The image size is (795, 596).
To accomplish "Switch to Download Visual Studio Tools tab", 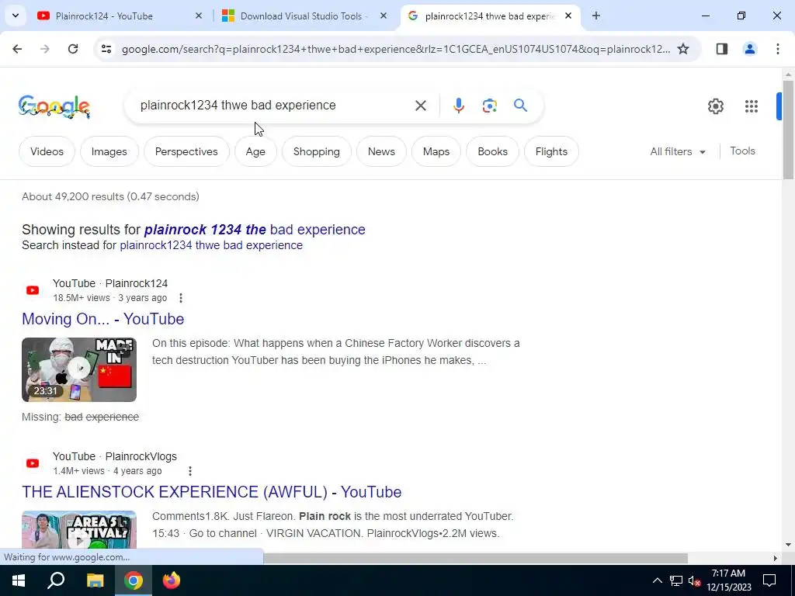I will click(x=304, y=16).
